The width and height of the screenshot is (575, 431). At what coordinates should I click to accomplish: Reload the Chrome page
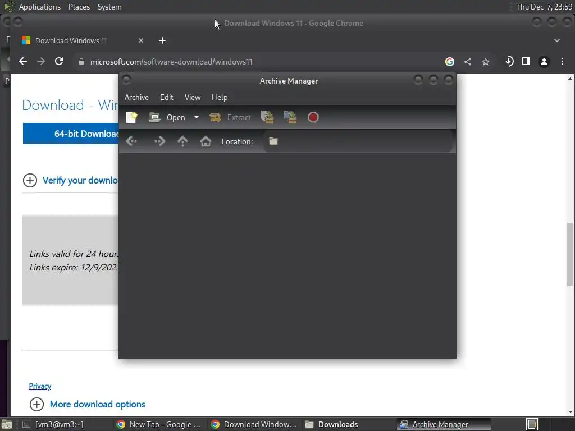(x=59, y=62)
